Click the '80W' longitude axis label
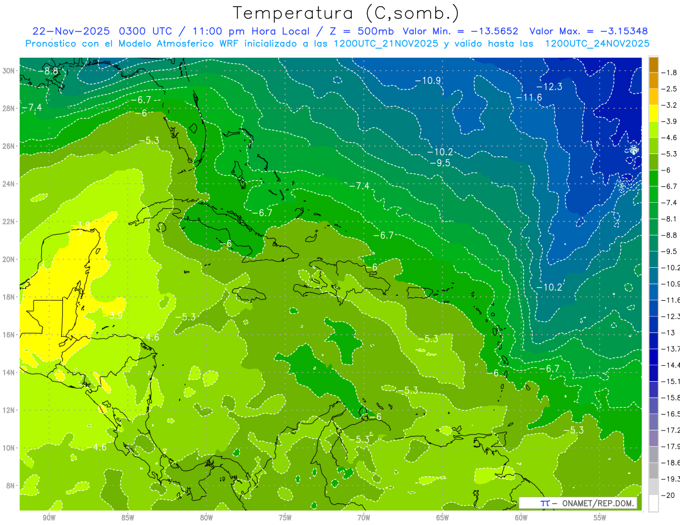The image size is (680, 525). pyautogui.click(x=206, y=518)
